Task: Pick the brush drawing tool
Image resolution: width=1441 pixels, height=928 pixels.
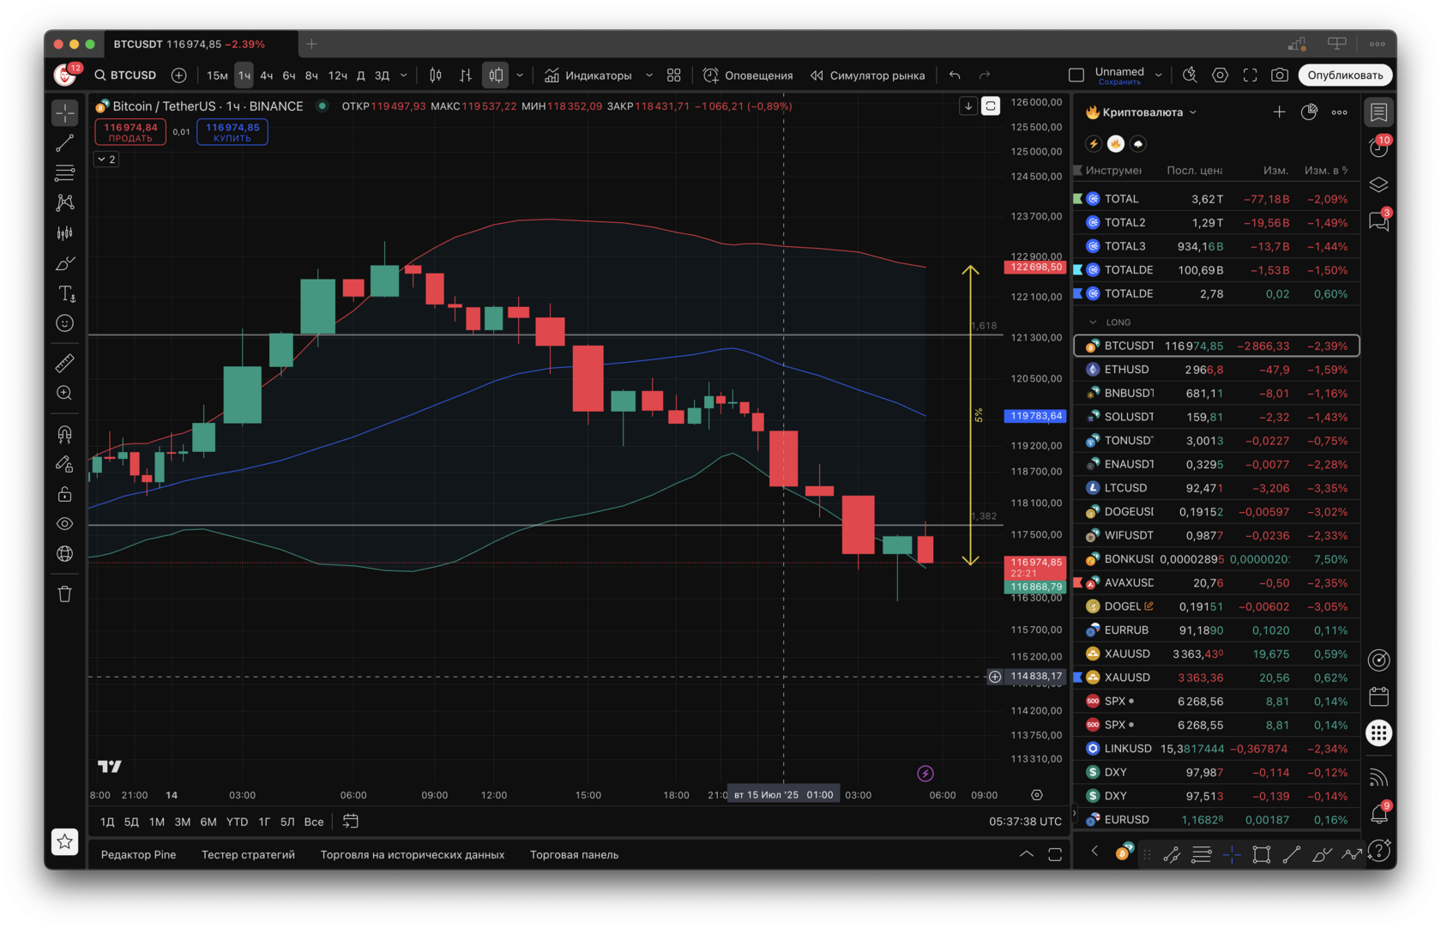Action: click(x=65, y=263)
